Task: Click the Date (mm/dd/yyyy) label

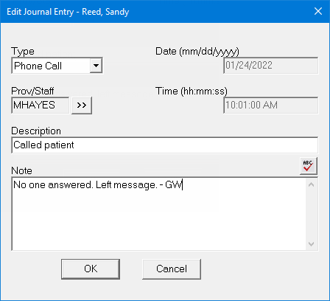Action: tap(197, 52)
